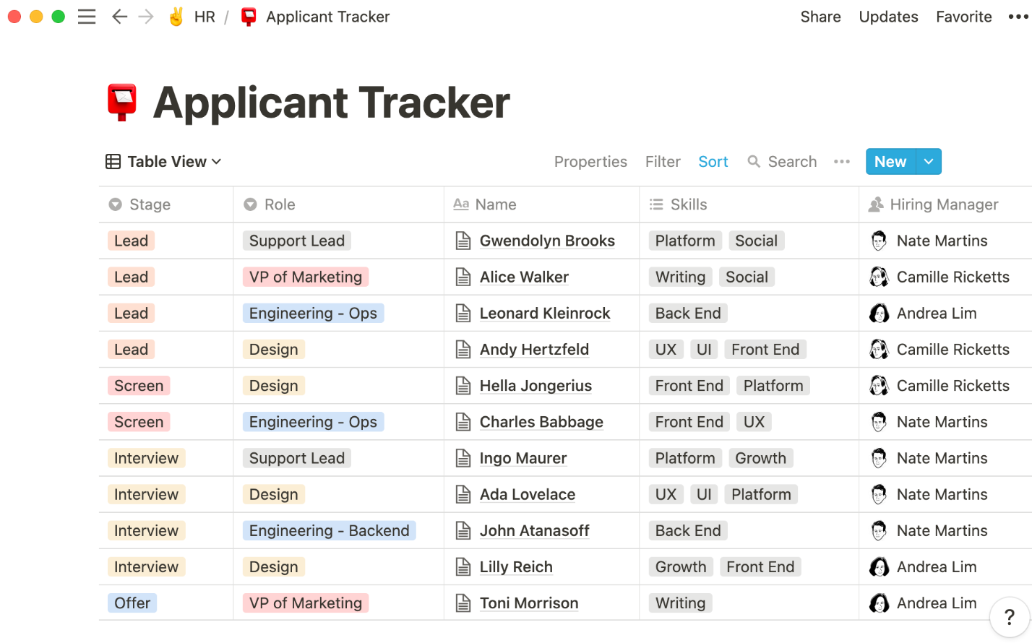
Task: Toggle the Filter option for the table
Action: pos(662,161)
